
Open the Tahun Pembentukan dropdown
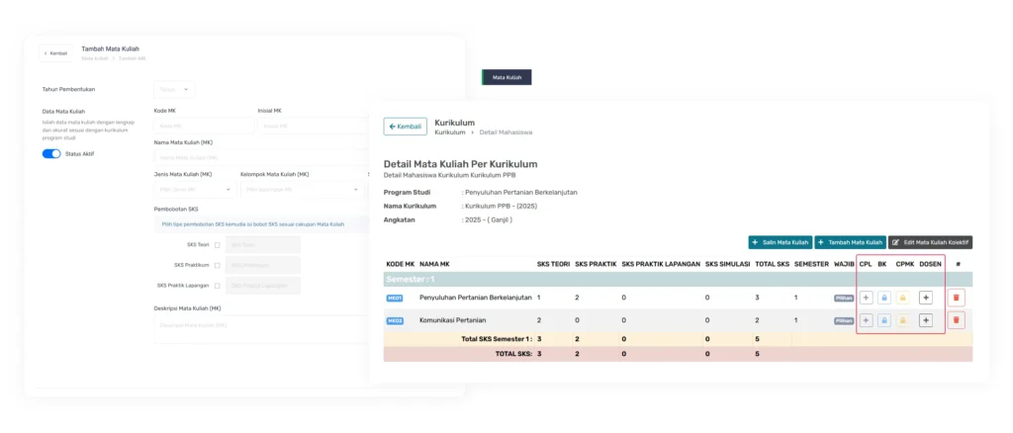click(x=174, y=89)
